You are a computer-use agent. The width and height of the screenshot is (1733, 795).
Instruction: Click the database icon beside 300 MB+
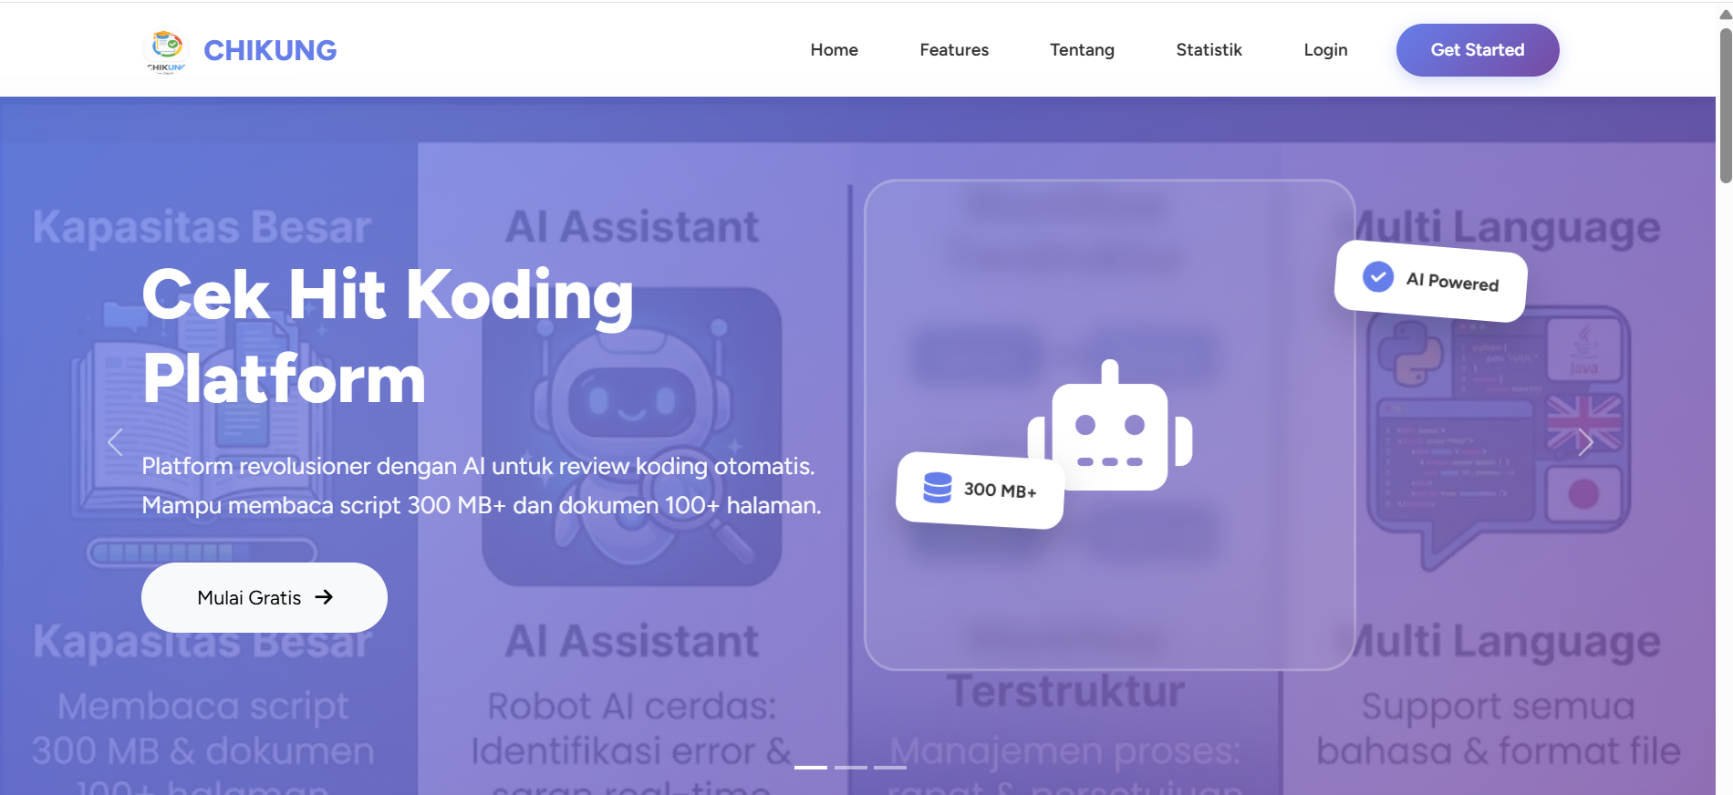(937, 488)
